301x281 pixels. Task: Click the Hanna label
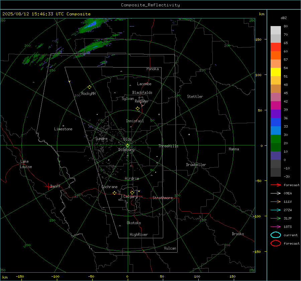[x=234, y=149]
